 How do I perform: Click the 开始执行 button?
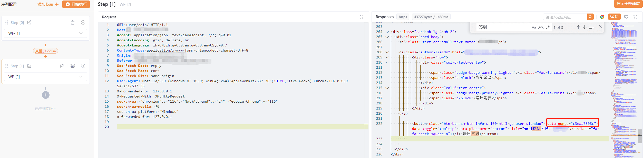pyautogui.click(x=76, y=4)
